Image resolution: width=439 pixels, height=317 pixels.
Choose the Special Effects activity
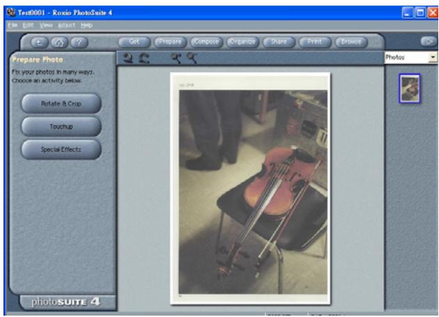(61, 149)
